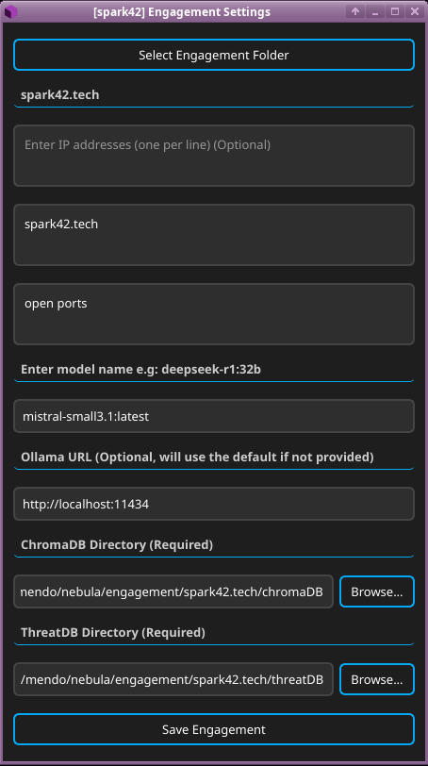The width and height of the screenshot is (428, 766).
Task: Click the 'Enter model name' label
Action: 140,370
